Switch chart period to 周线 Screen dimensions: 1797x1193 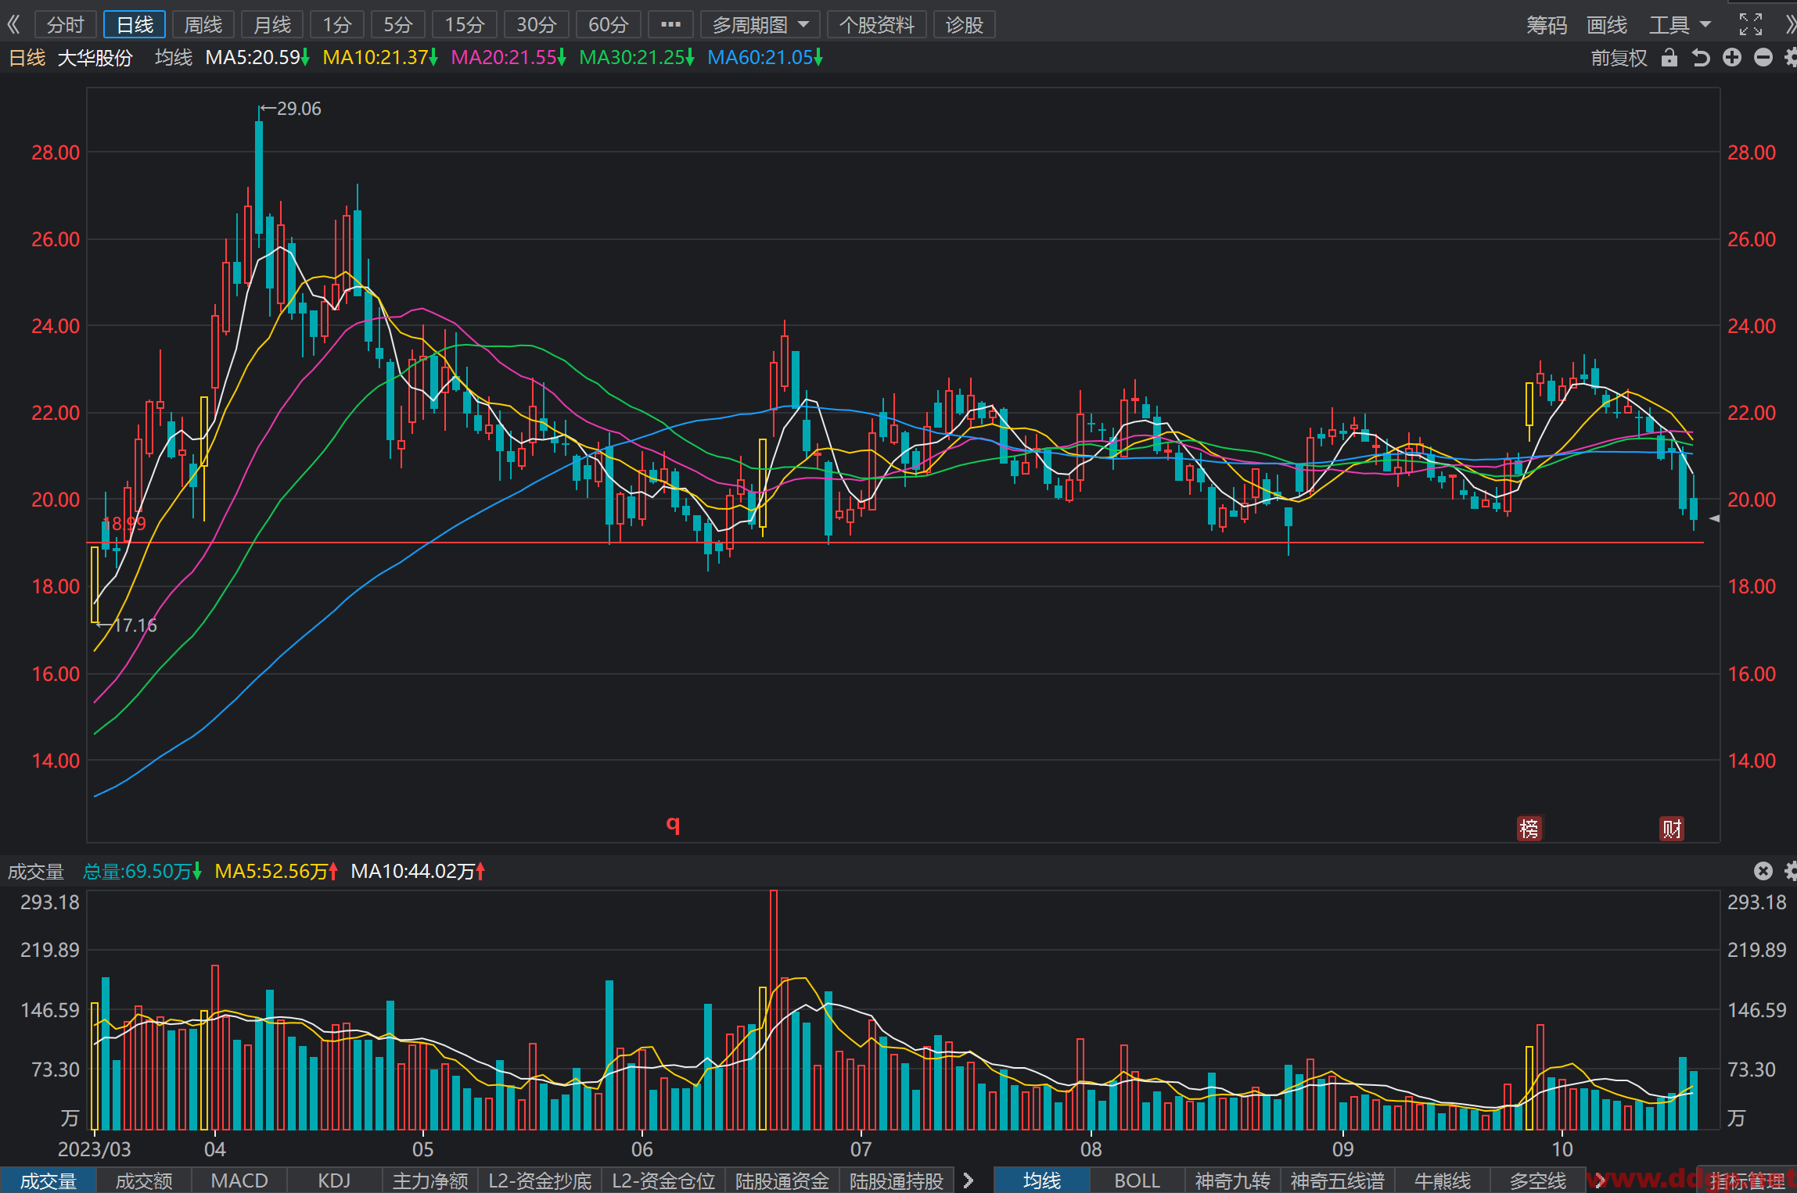(x=203, y=25)
